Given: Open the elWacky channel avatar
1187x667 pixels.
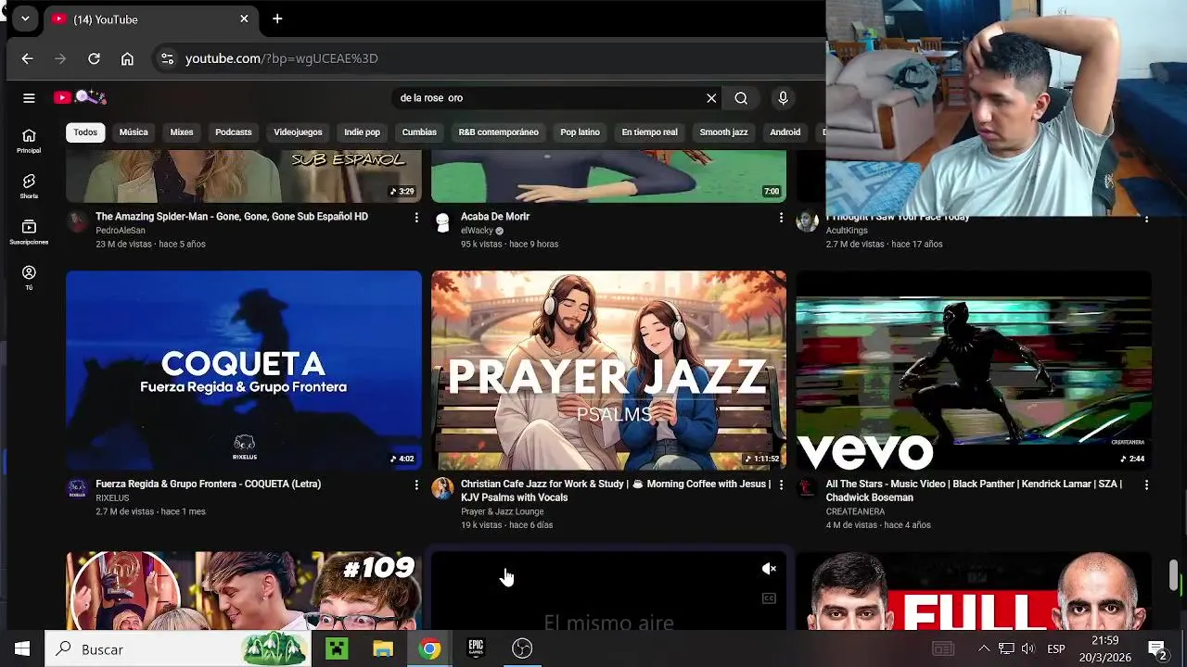Looking at the screenshot, I should pyautogui.click(x=442, y=221).
